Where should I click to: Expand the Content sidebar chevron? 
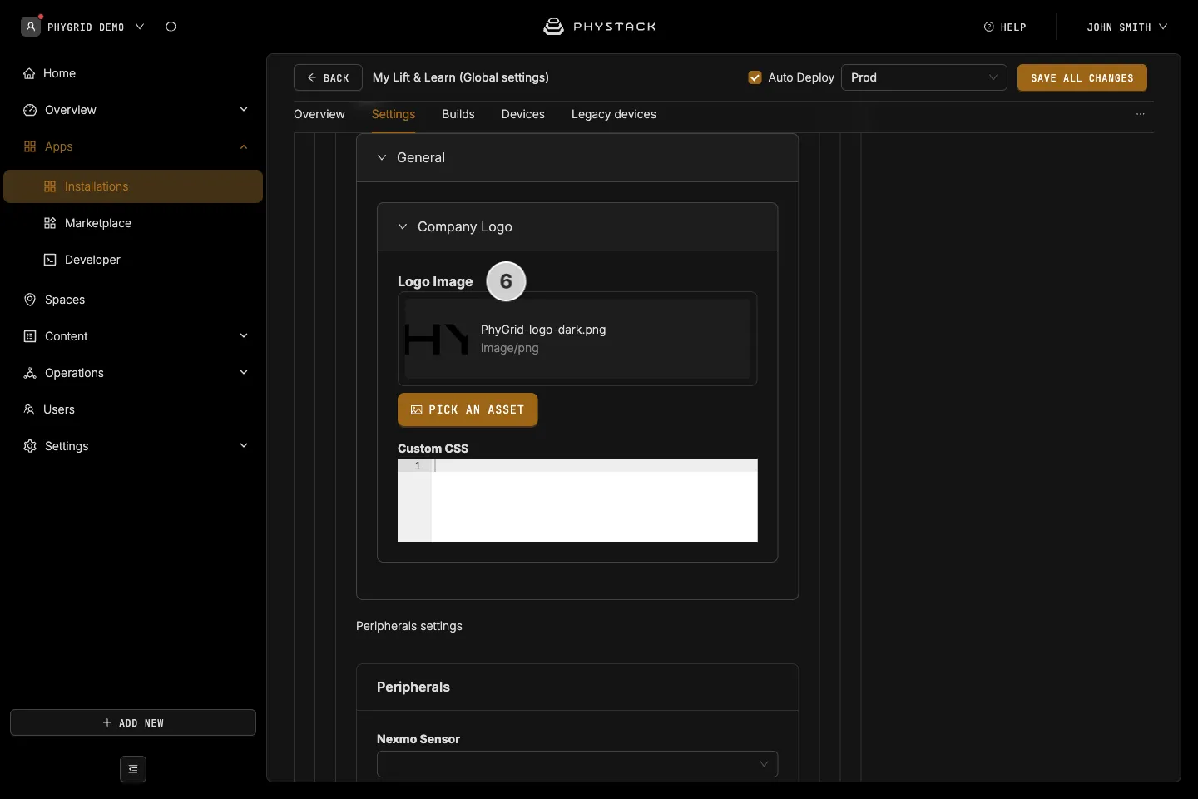[x=244, y=336]
